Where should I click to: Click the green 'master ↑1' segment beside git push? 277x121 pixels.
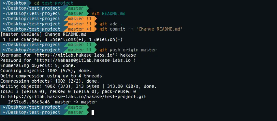80,50
